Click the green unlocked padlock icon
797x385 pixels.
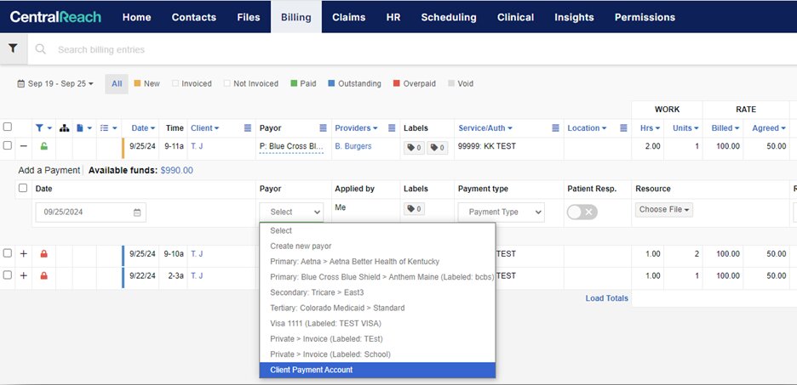pyautogui.click(x=44, y=146)
